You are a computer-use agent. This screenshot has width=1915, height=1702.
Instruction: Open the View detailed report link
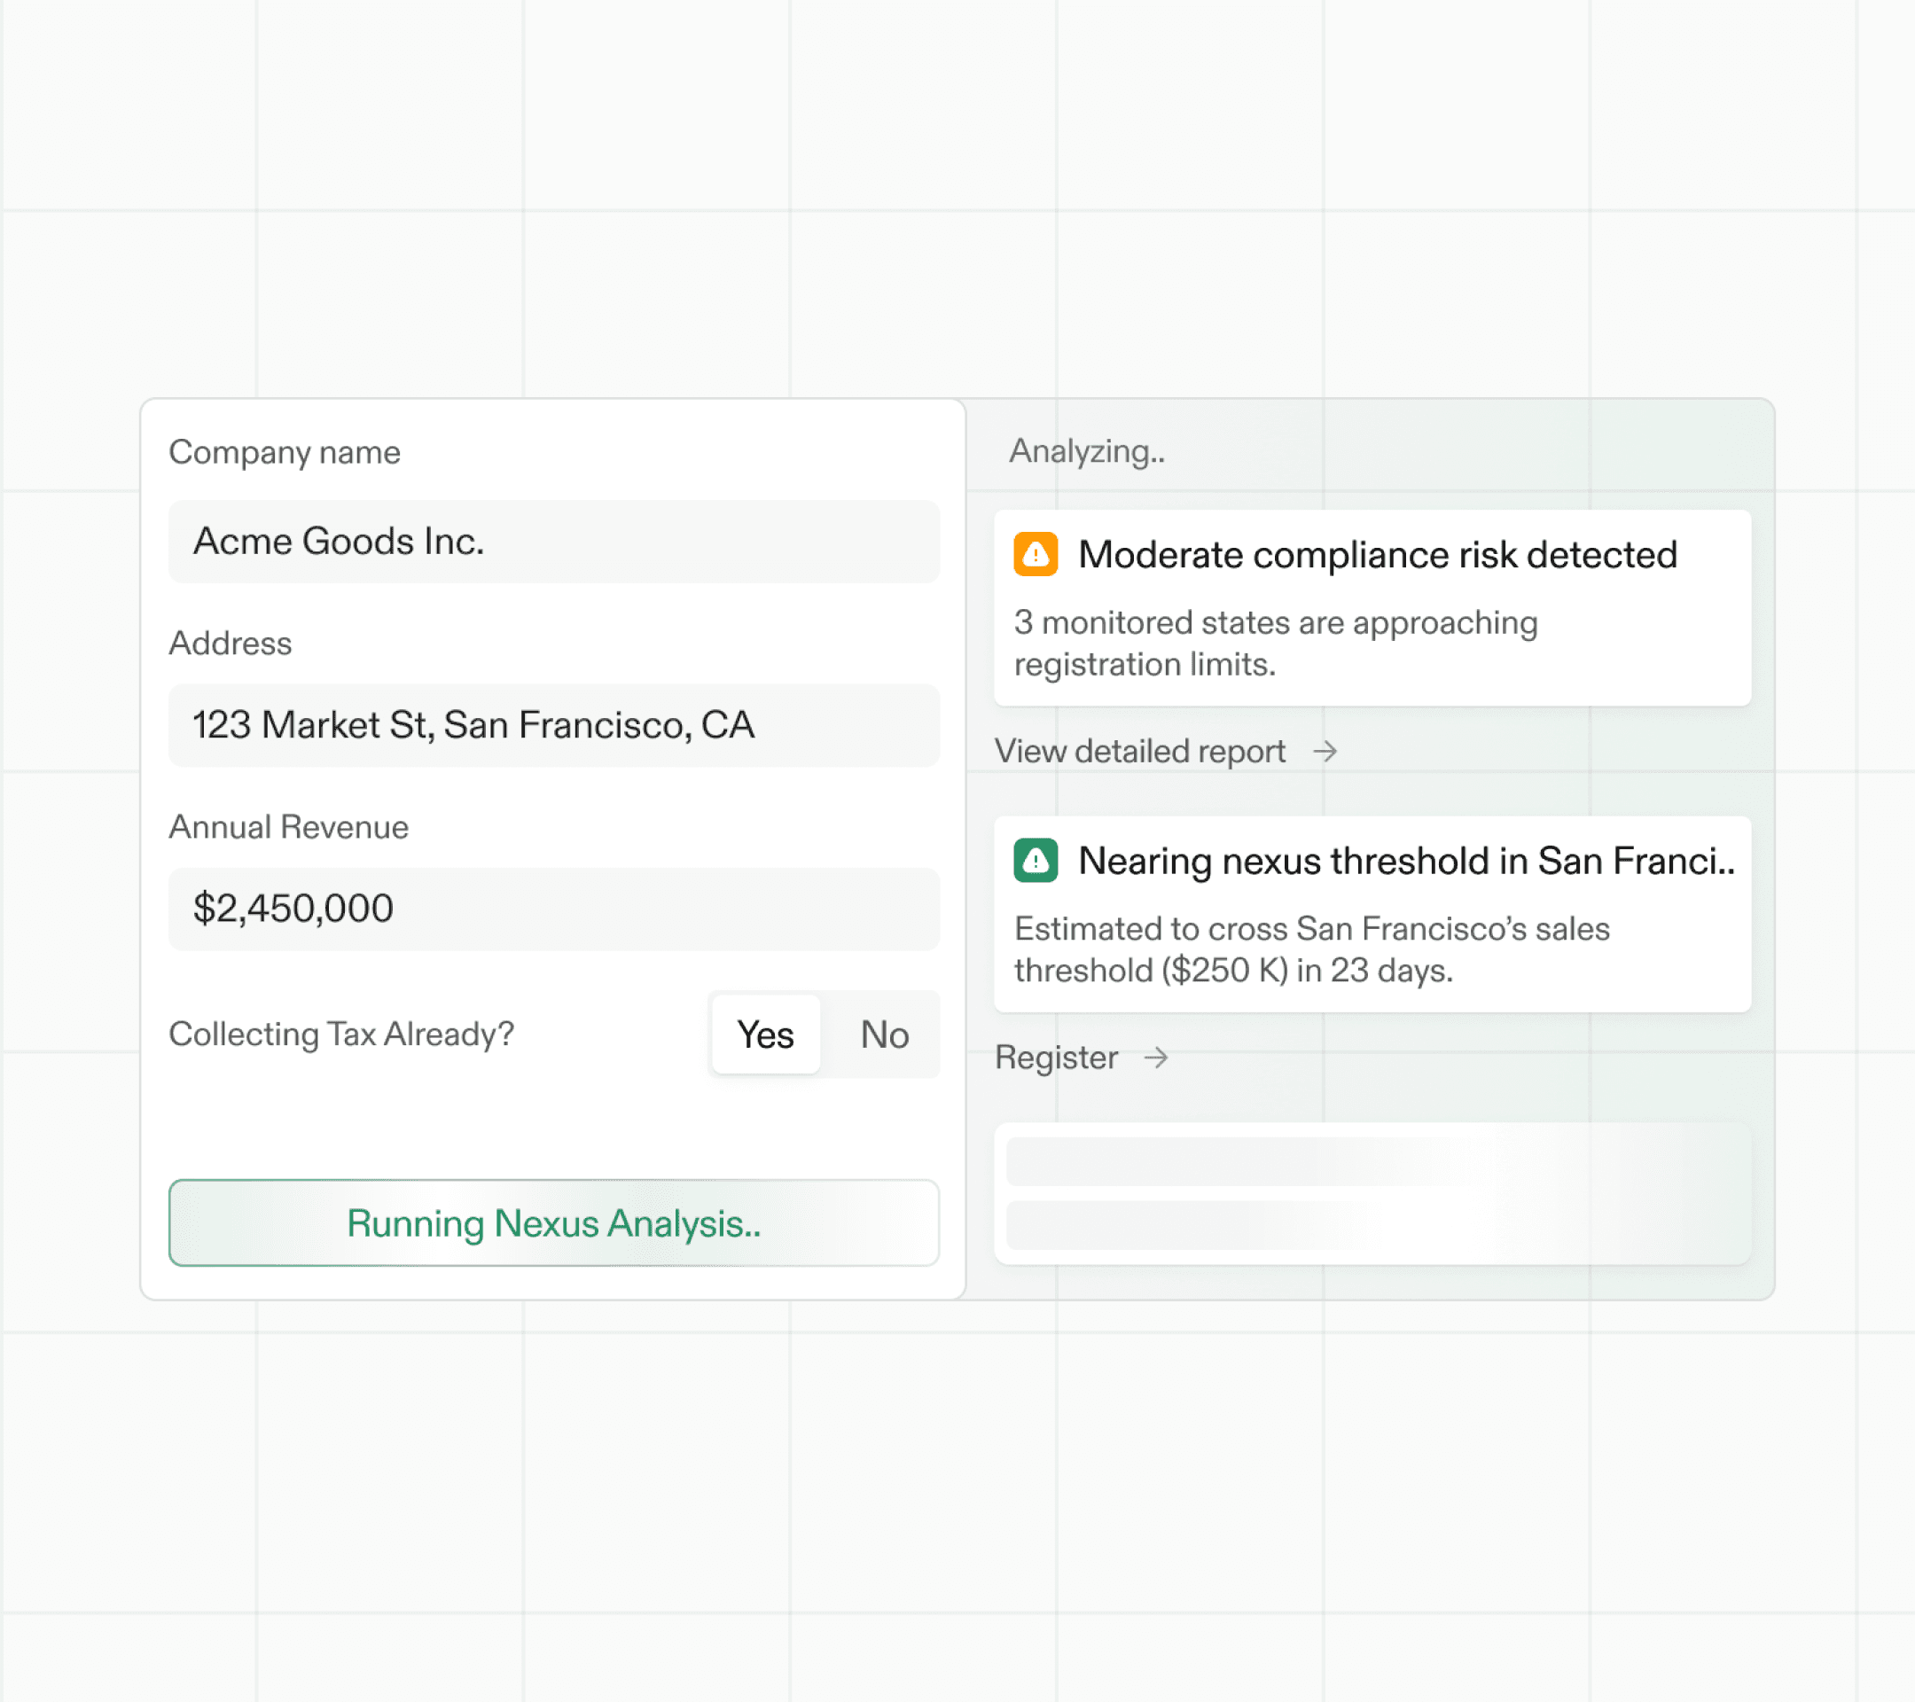tap(1140, 751)
